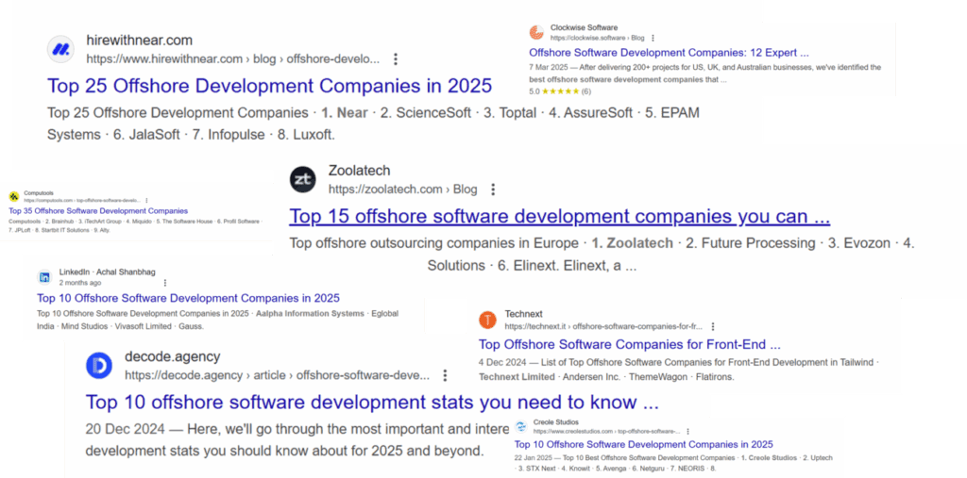Click the blue decode.agency favicon
Image resolution: width=967 pixels, height=478 pixels.
pos(99,367)
